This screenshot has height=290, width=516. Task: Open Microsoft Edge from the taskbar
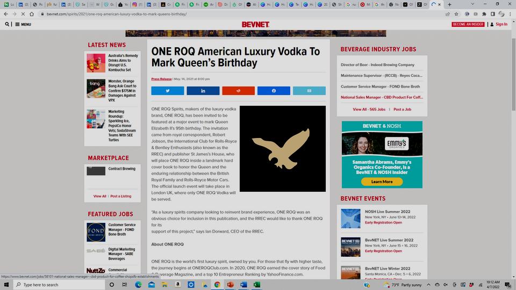tap(138, 285)
